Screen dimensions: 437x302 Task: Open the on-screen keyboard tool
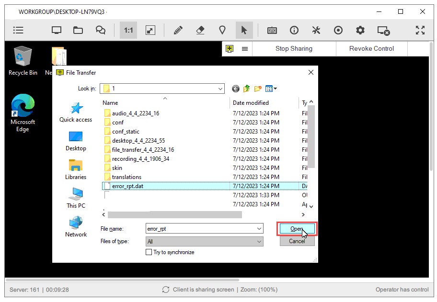pyautogui.click(x=272, y=30)
